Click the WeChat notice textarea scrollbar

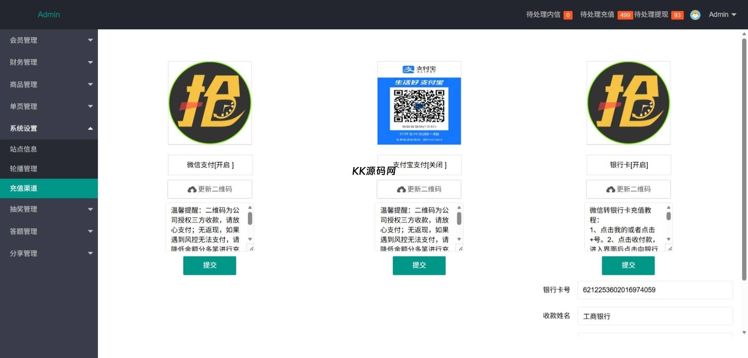(x=250, y=219)
